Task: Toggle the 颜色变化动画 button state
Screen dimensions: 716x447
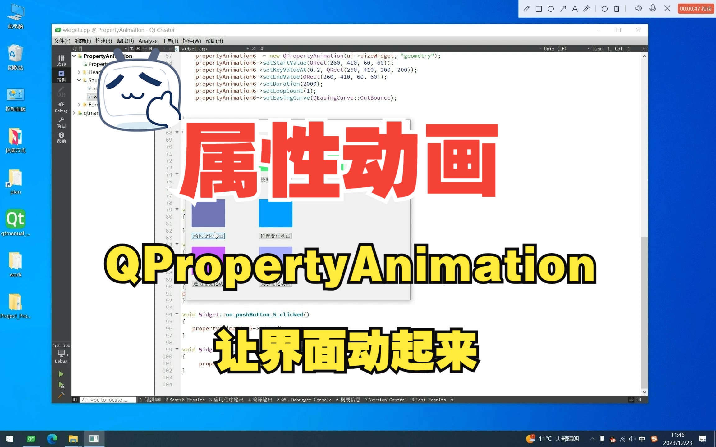Action: [208, 236]
